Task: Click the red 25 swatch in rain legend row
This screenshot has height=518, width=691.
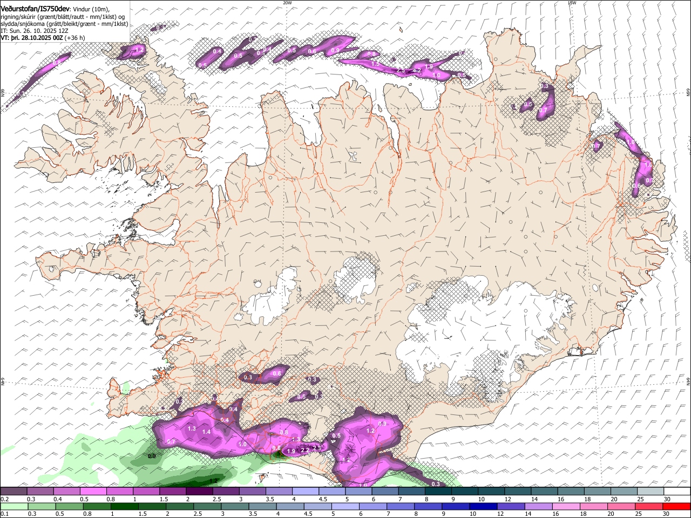Action: [x=649, y=506]
